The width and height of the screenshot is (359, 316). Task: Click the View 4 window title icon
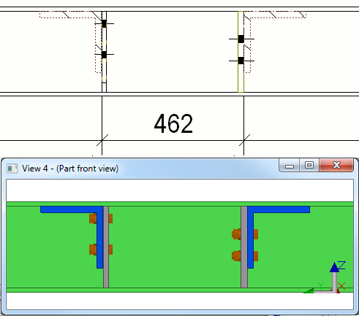(x=12, y=169)
